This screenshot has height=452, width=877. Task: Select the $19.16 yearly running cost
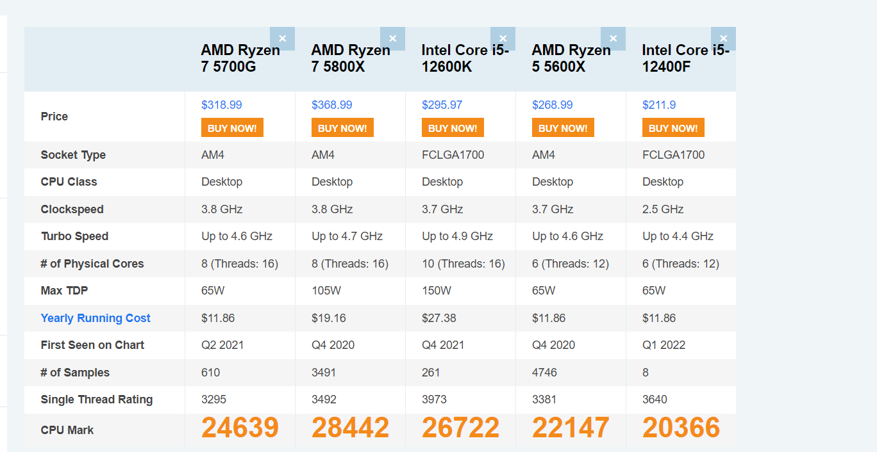(329, 318)
